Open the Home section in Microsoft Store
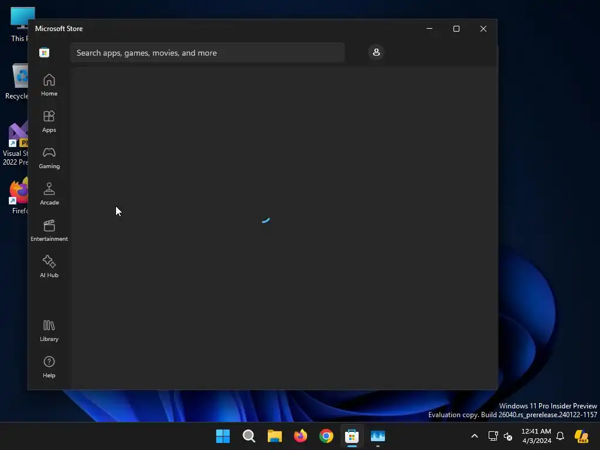This screenshot has height=450, width=600. click(x=49, y=85)
